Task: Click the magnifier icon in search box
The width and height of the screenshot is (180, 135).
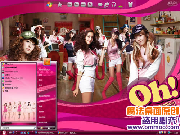Action: (35, 128)
